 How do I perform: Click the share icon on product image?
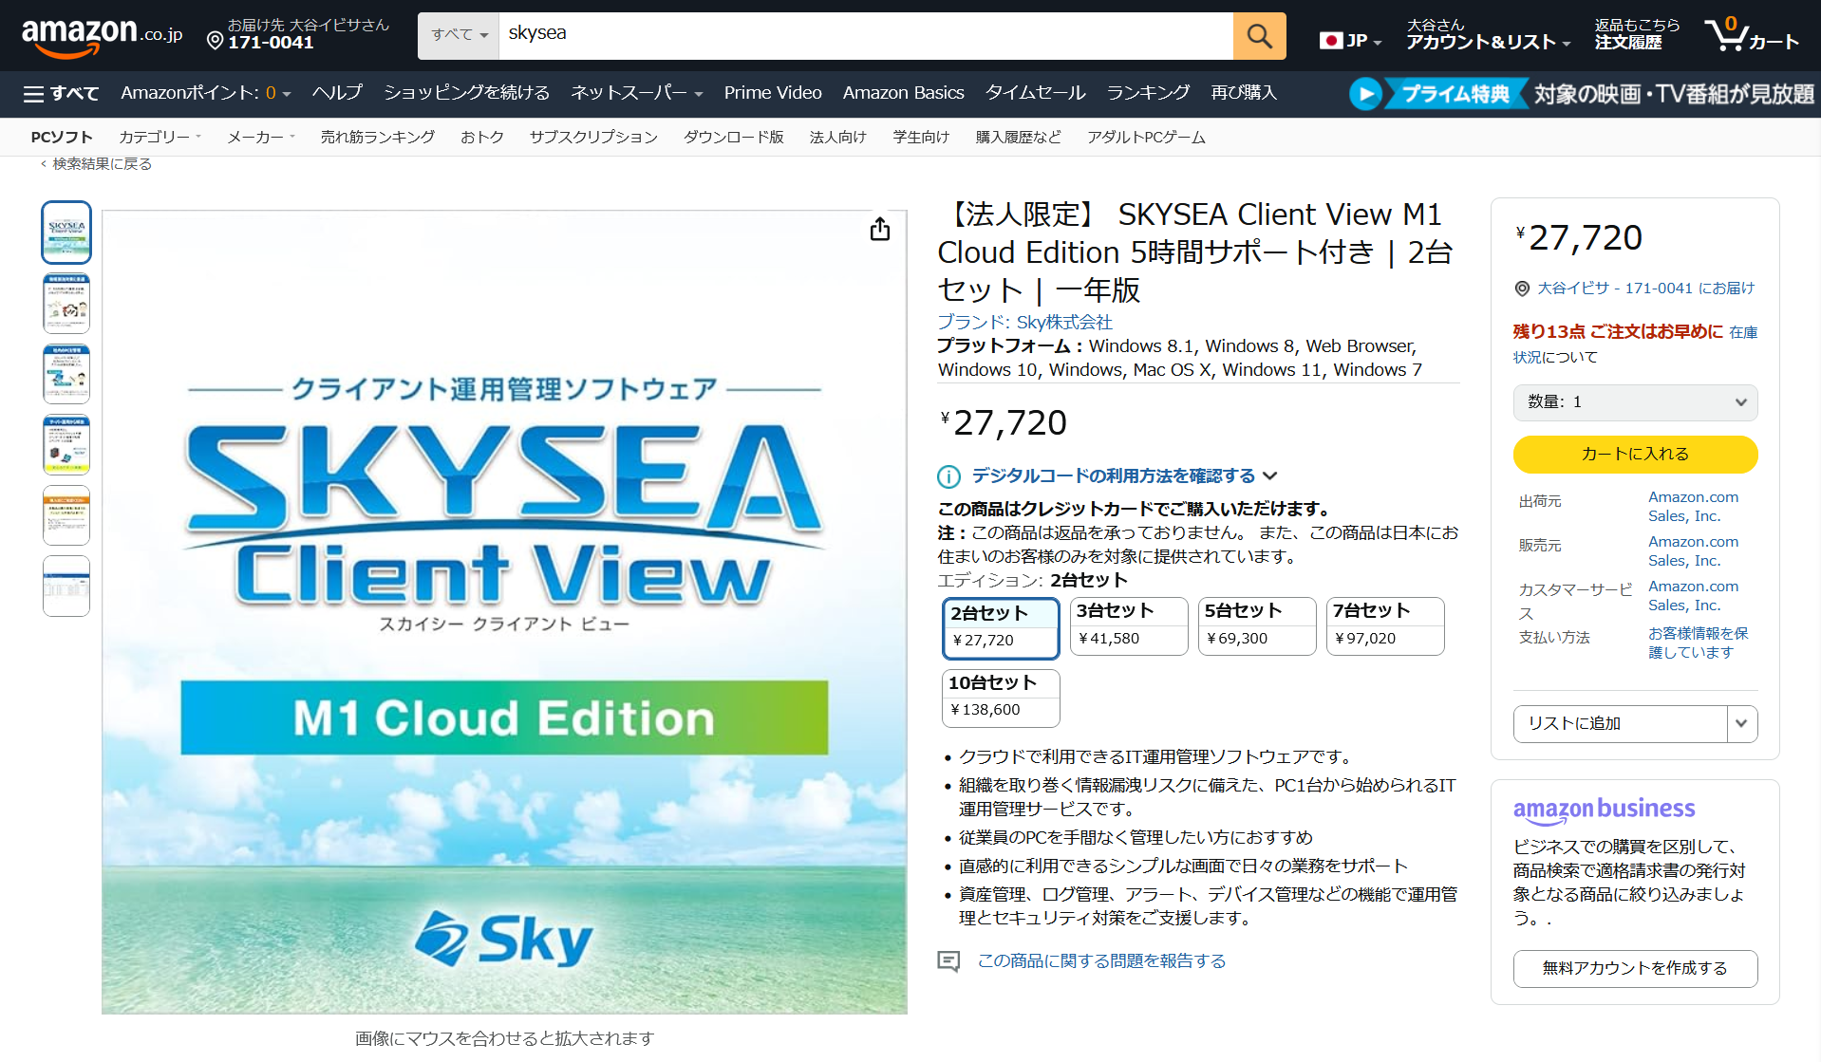click(x=880, y=230)
